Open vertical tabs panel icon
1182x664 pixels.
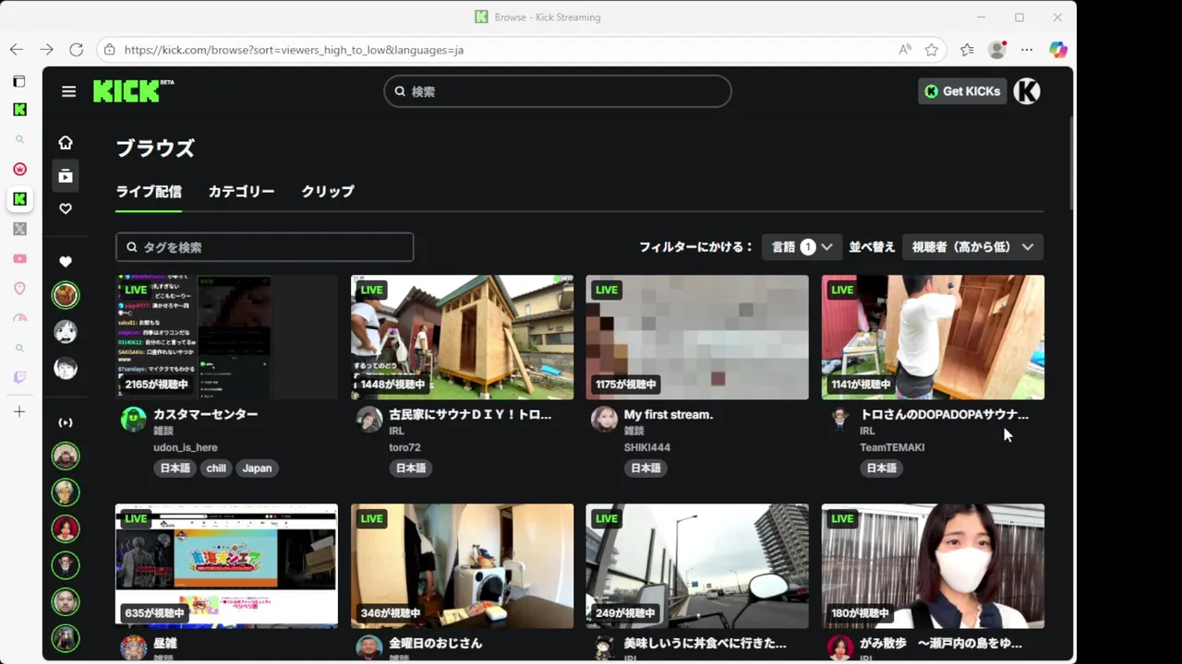[19, 81]
